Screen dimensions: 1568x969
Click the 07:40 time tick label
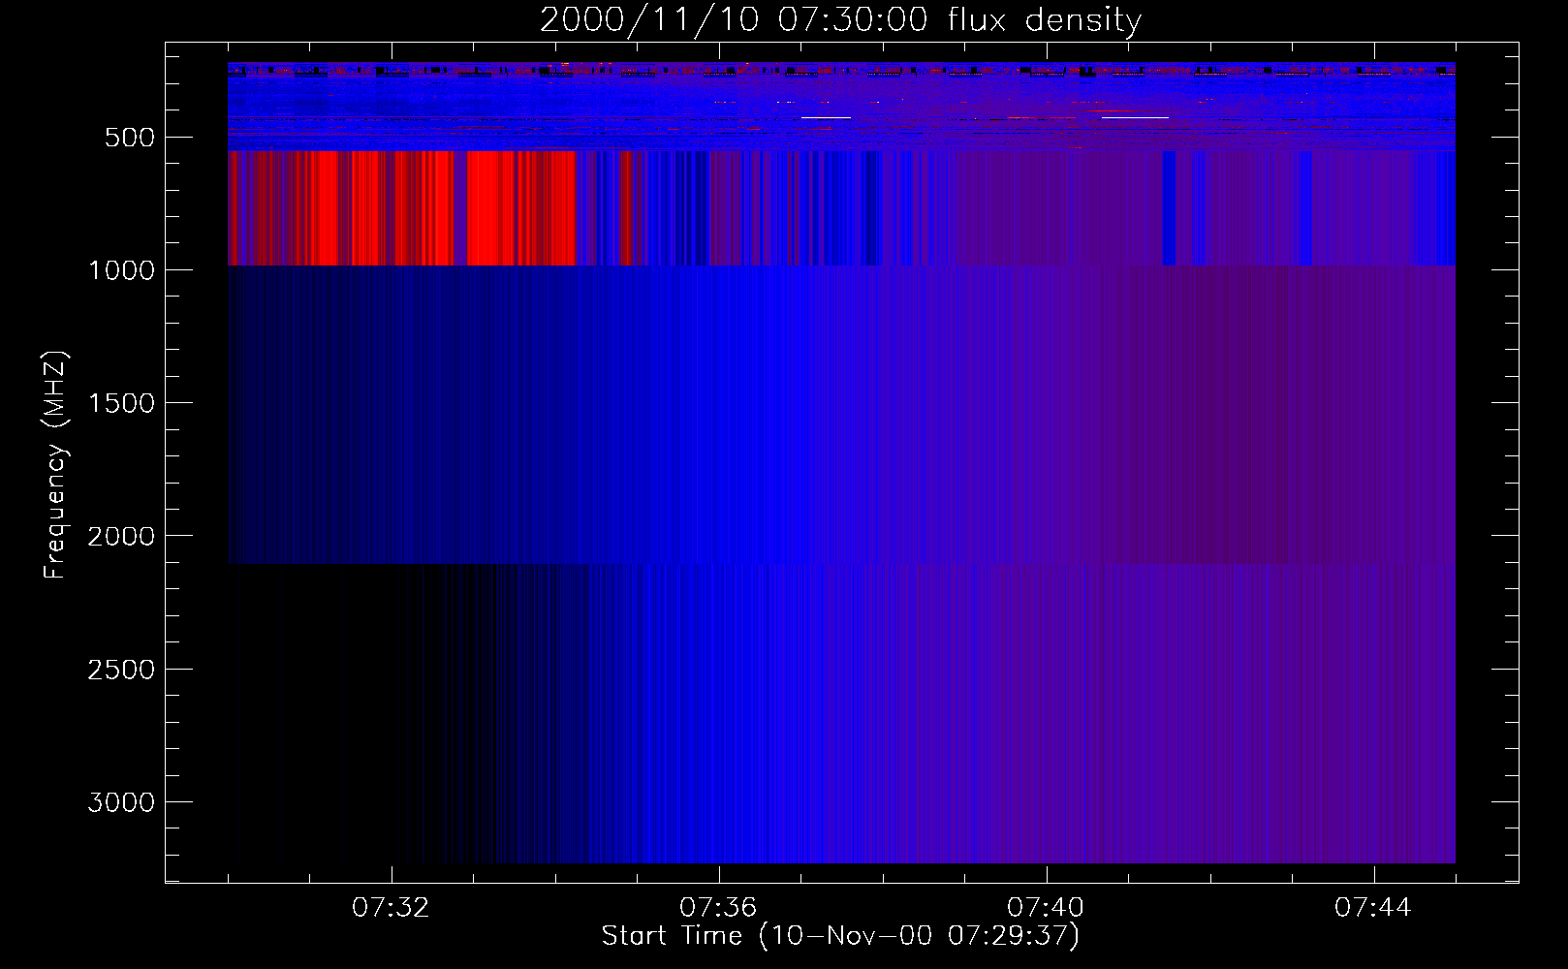(1046, 908)
